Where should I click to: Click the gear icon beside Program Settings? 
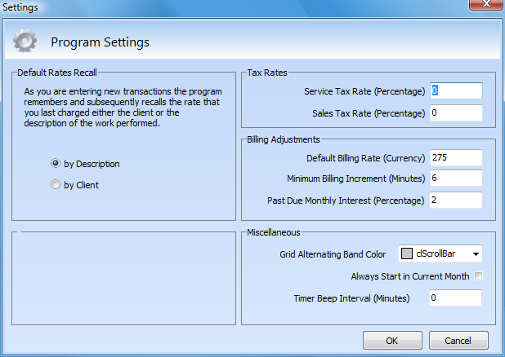point(25,41)
